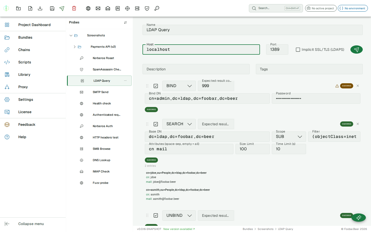Click the server storage toolbar icon
This screenshot has height=232, width=371.
137,8
